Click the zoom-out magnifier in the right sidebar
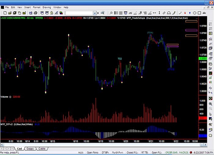This screenshot has height=155, width=214. click(211, 109)
